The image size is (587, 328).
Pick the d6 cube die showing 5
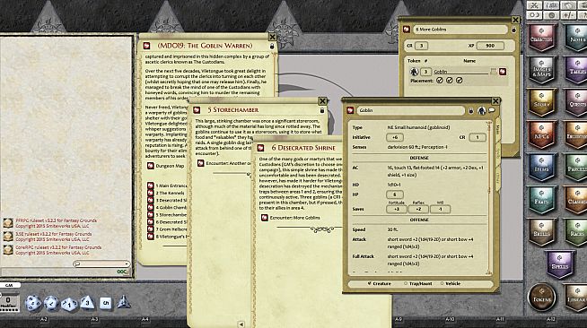(x=105, y=303)
